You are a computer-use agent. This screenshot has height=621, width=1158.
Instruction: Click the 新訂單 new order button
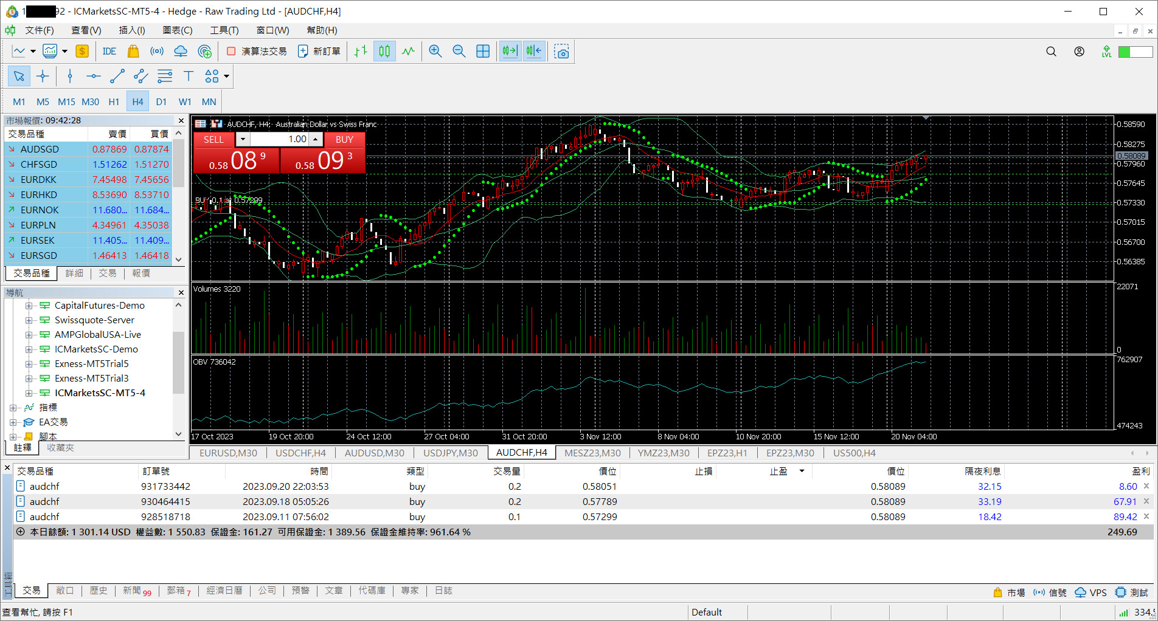pyautogui.click(x=319, y=52)
